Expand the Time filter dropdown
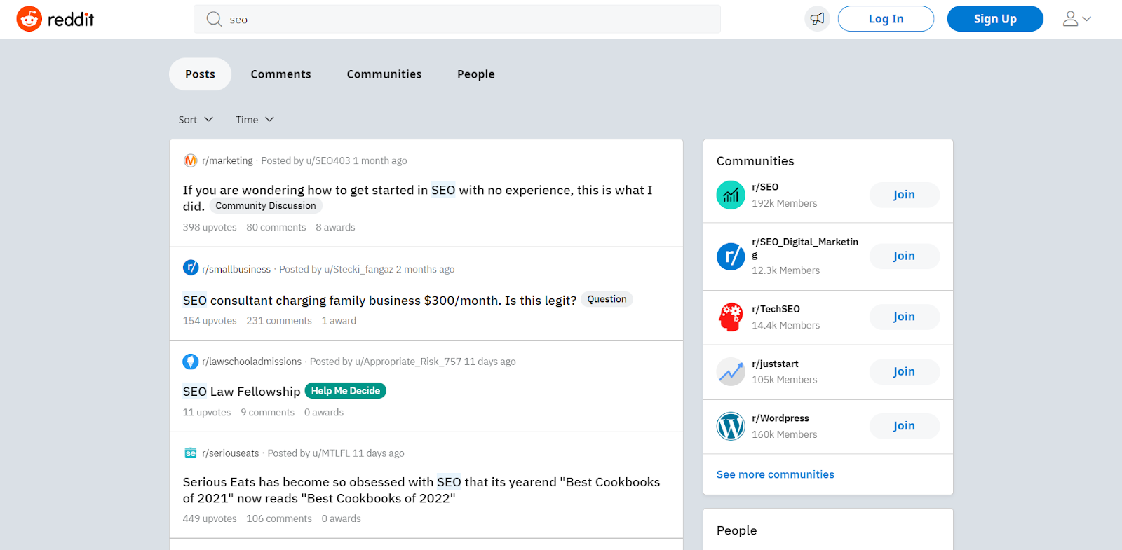Screen dimensions: 1122x550 click(255, 120)
